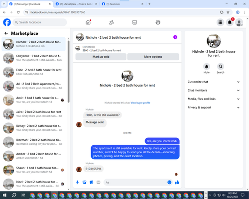Open Windows Start menu
This screenshot has width=249, height=199.
point(4,195)
